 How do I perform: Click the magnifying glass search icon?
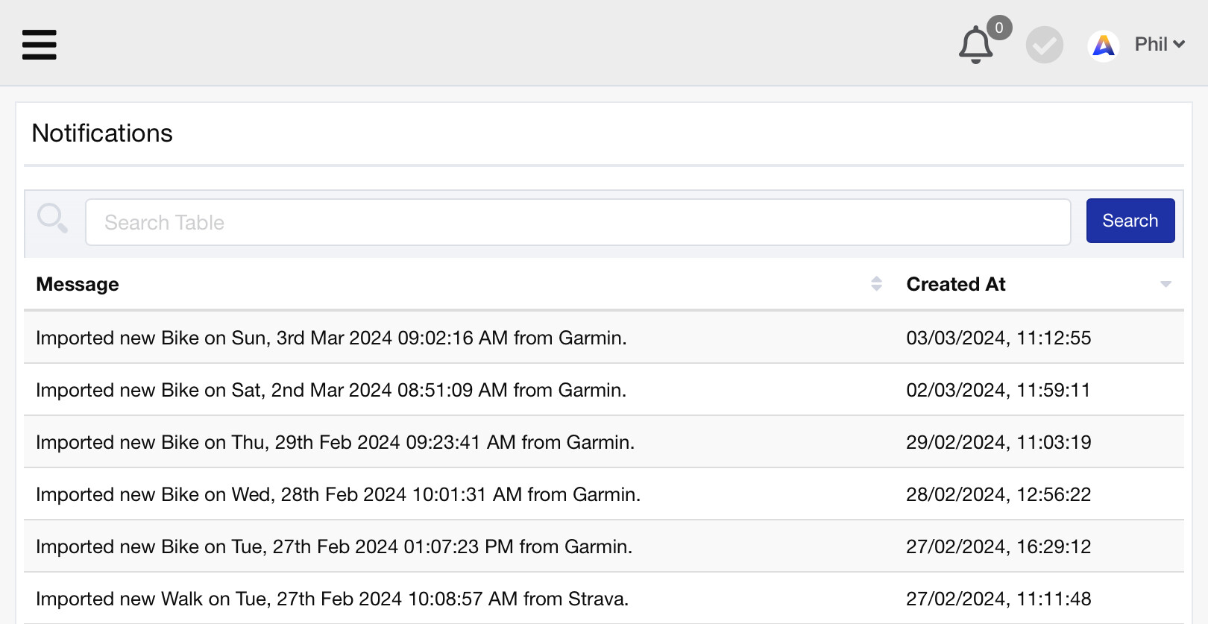[52, 218]
